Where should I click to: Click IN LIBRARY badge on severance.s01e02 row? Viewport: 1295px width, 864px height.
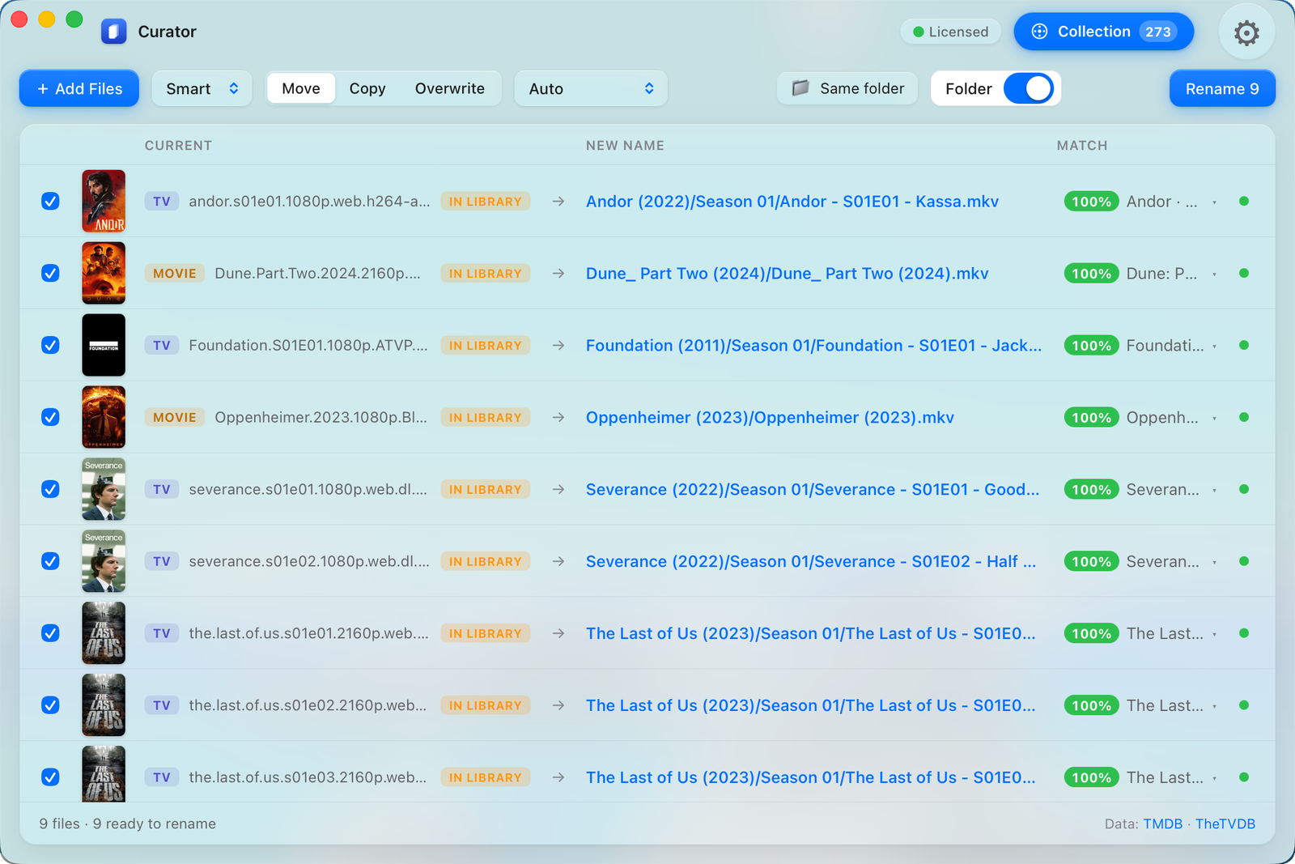coord(486,561)
